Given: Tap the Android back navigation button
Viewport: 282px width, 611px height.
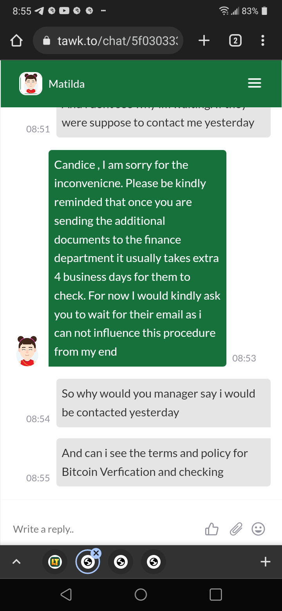Looking at the screenshot, I should coord(66,595).
